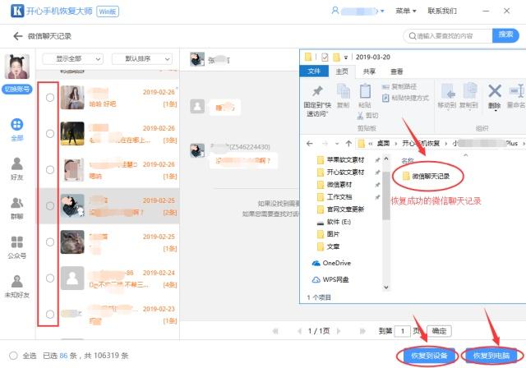This screenshot has height=368, width=526.
Task: Click the user account icon in title bar
Action: tap(335, 11)
